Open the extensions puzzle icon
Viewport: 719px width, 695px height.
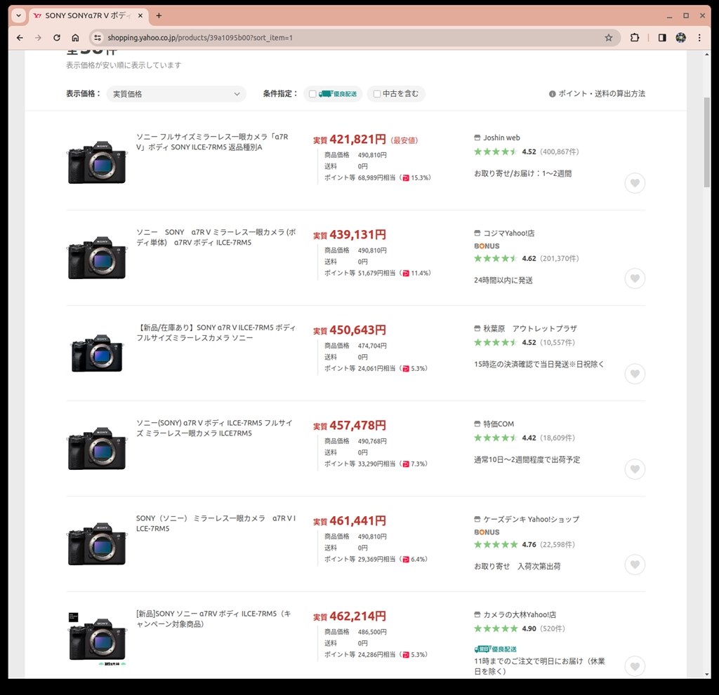(x=635, y=38)
